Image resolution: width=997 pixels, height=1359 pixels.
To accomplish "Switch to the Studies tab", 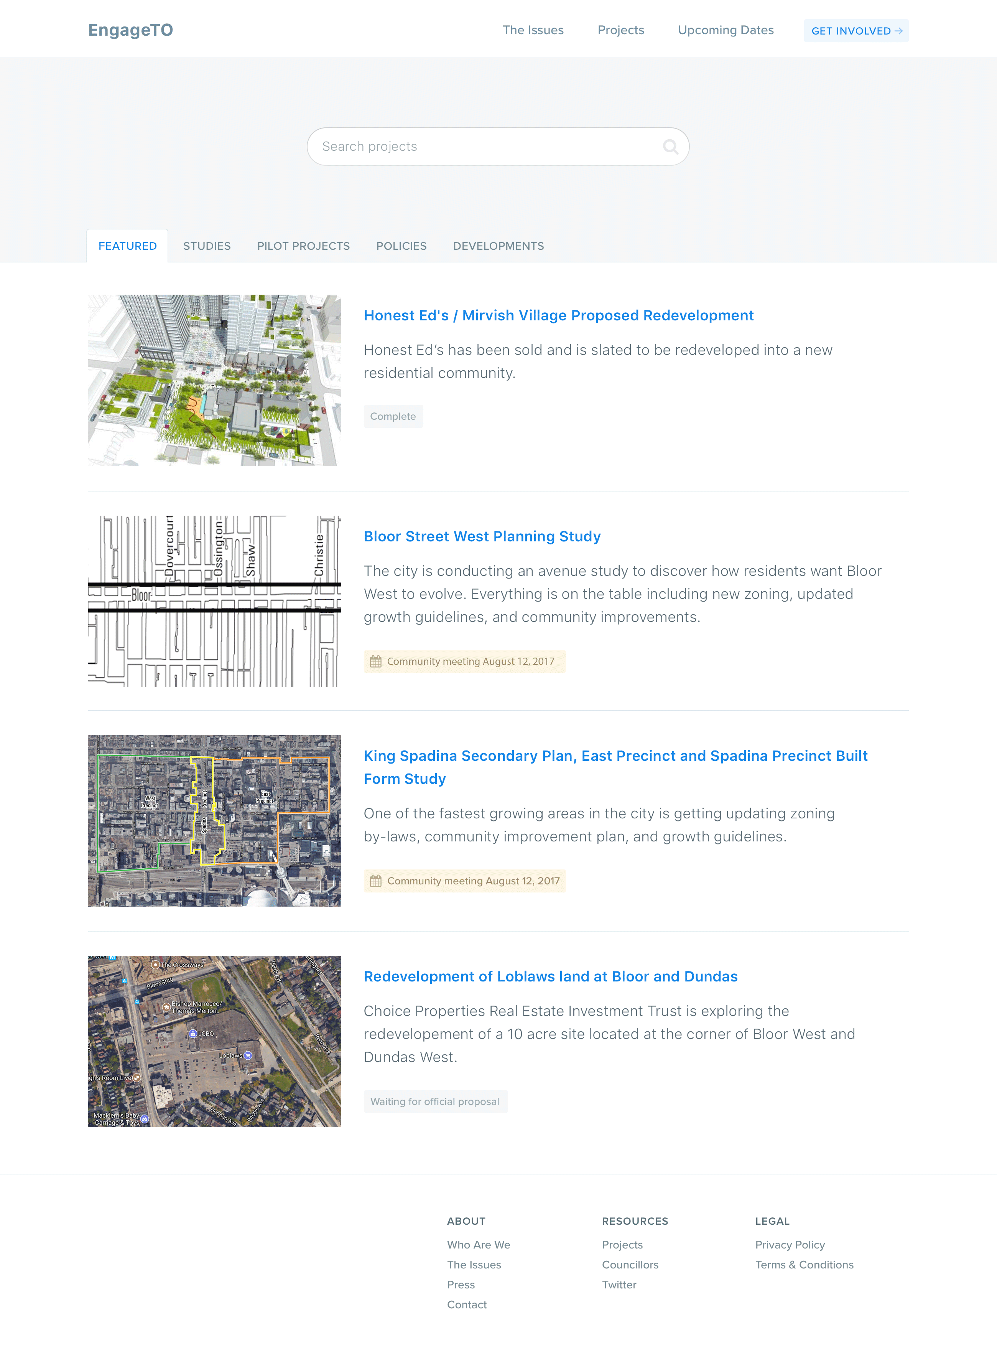I will (x=207, y=246).
